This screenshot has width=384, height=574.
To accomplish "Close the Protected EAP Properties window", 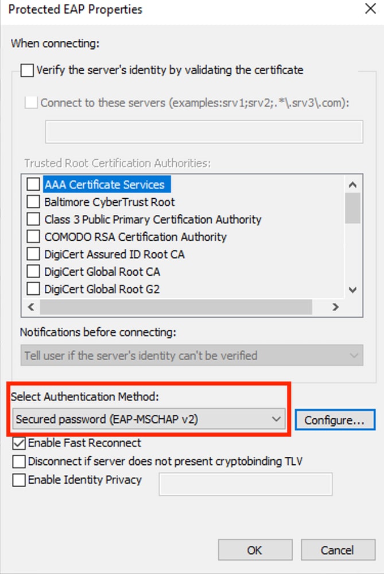I will click(x=370, y=9).
